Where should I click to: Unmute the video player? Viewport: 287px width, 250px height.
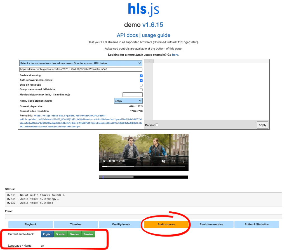point(163,161)
